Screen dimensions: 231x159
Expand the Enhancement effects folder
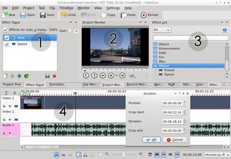point(155,49)
